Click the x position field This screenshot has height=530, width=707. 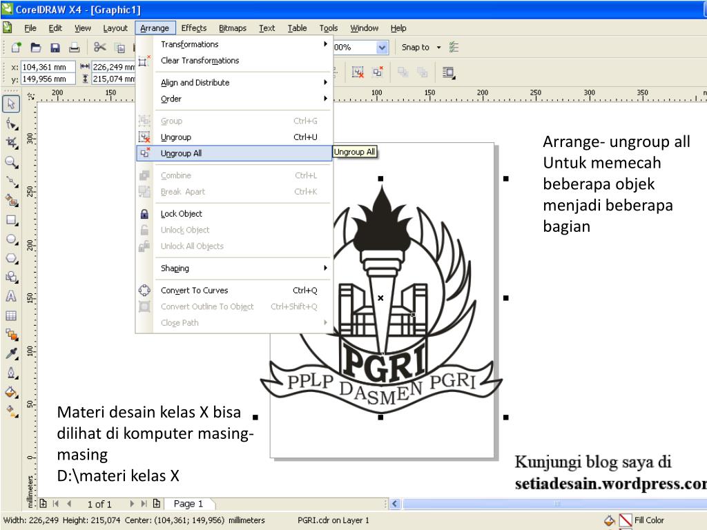coord(48,67)
